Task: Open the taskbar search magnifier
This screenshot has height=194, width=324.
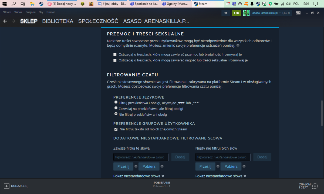Action: pyautogui.click(x=13, y=4)
